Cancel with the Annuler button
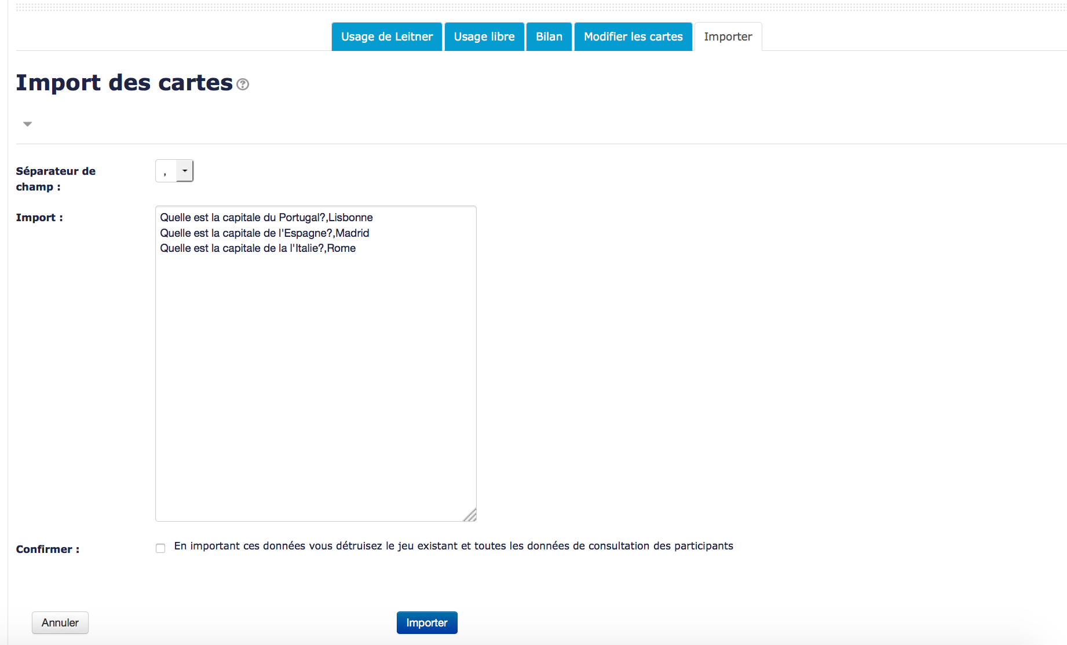 click(x=60, y=622)
